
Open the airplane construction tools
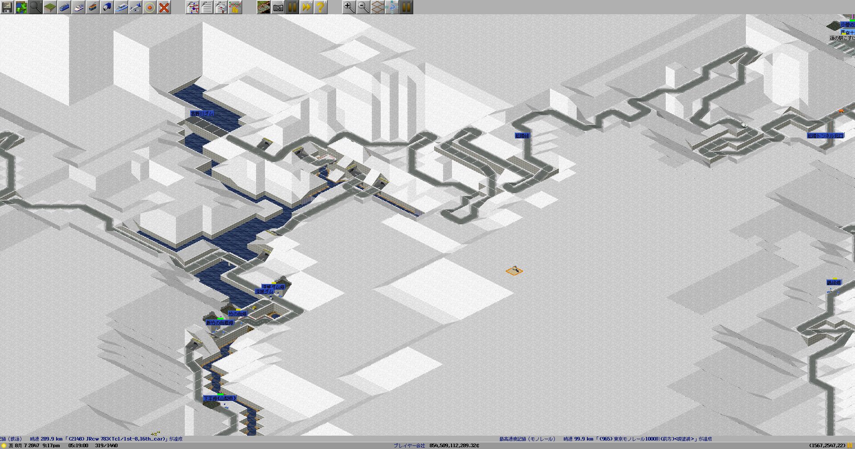point(135,7)
